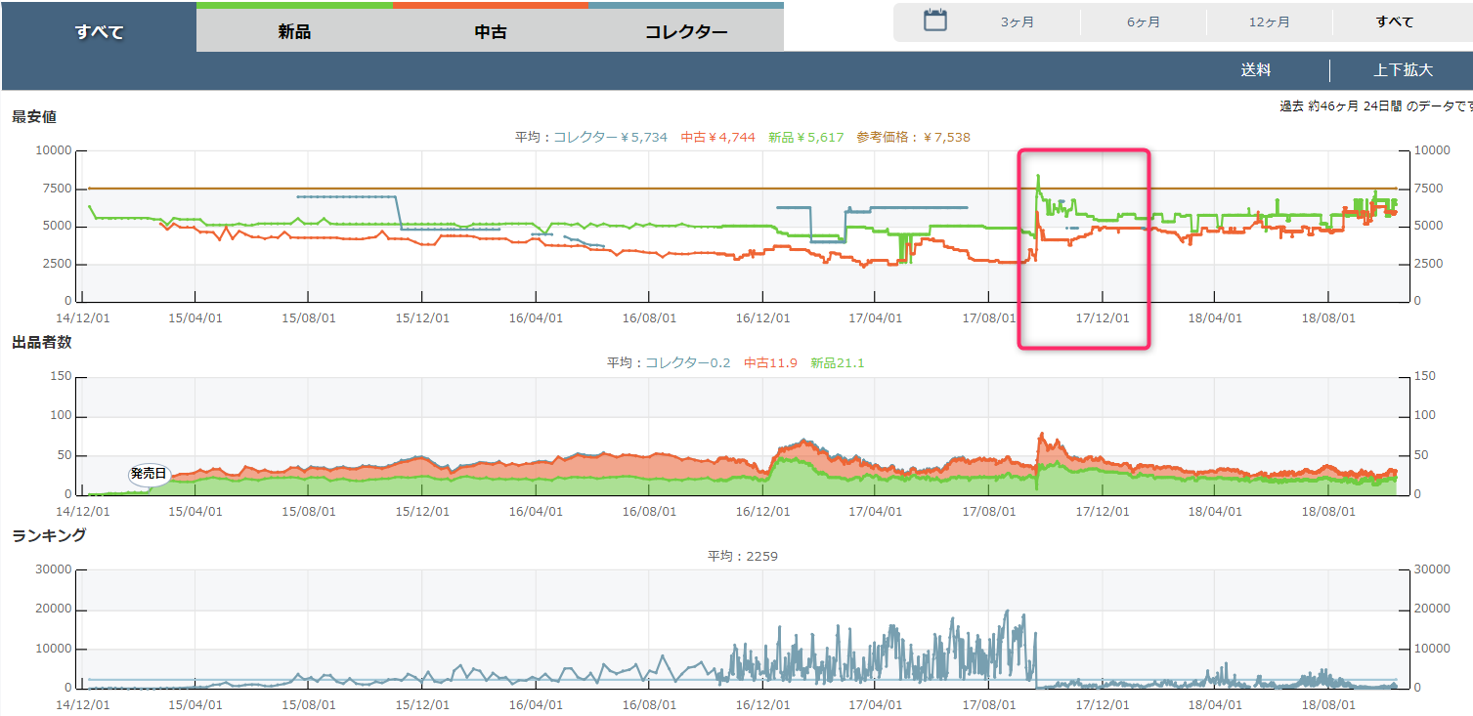Click the ranking average 2259 label

click(x=743, y=557)
